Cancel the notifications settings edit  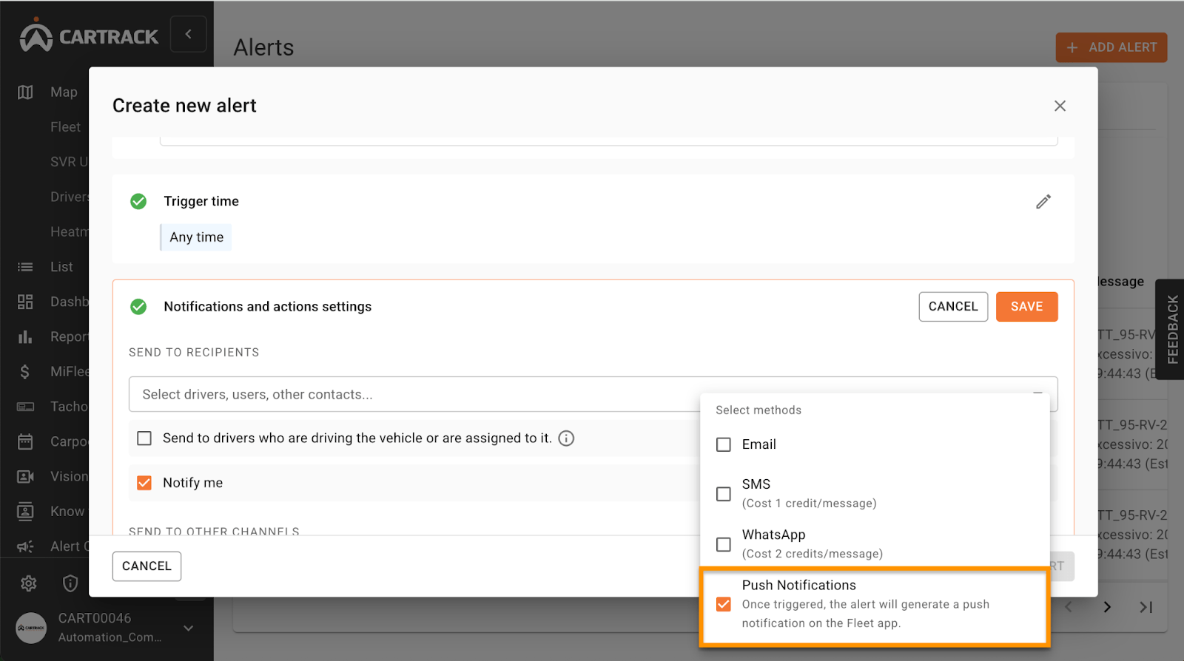pyautogui.click(x=953, y=307)
